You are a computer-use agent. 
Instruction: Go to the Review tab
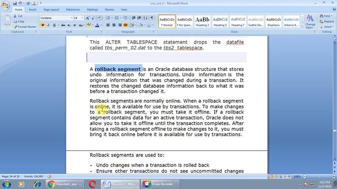click(x=110, y=9)
